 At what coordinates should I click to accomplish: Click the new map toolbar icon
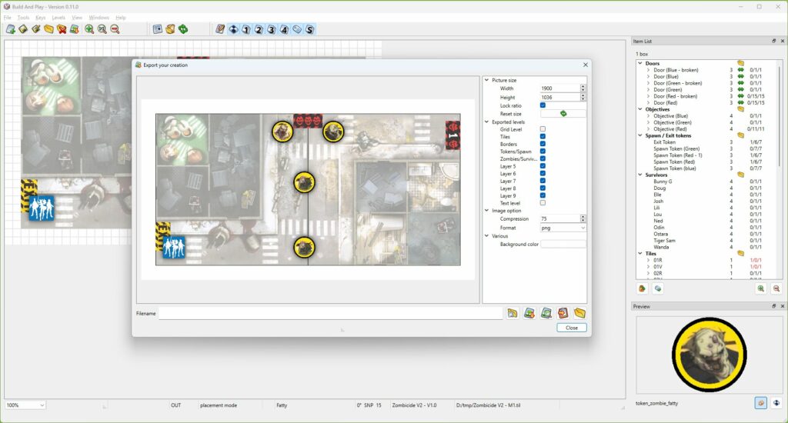(11, 29)
